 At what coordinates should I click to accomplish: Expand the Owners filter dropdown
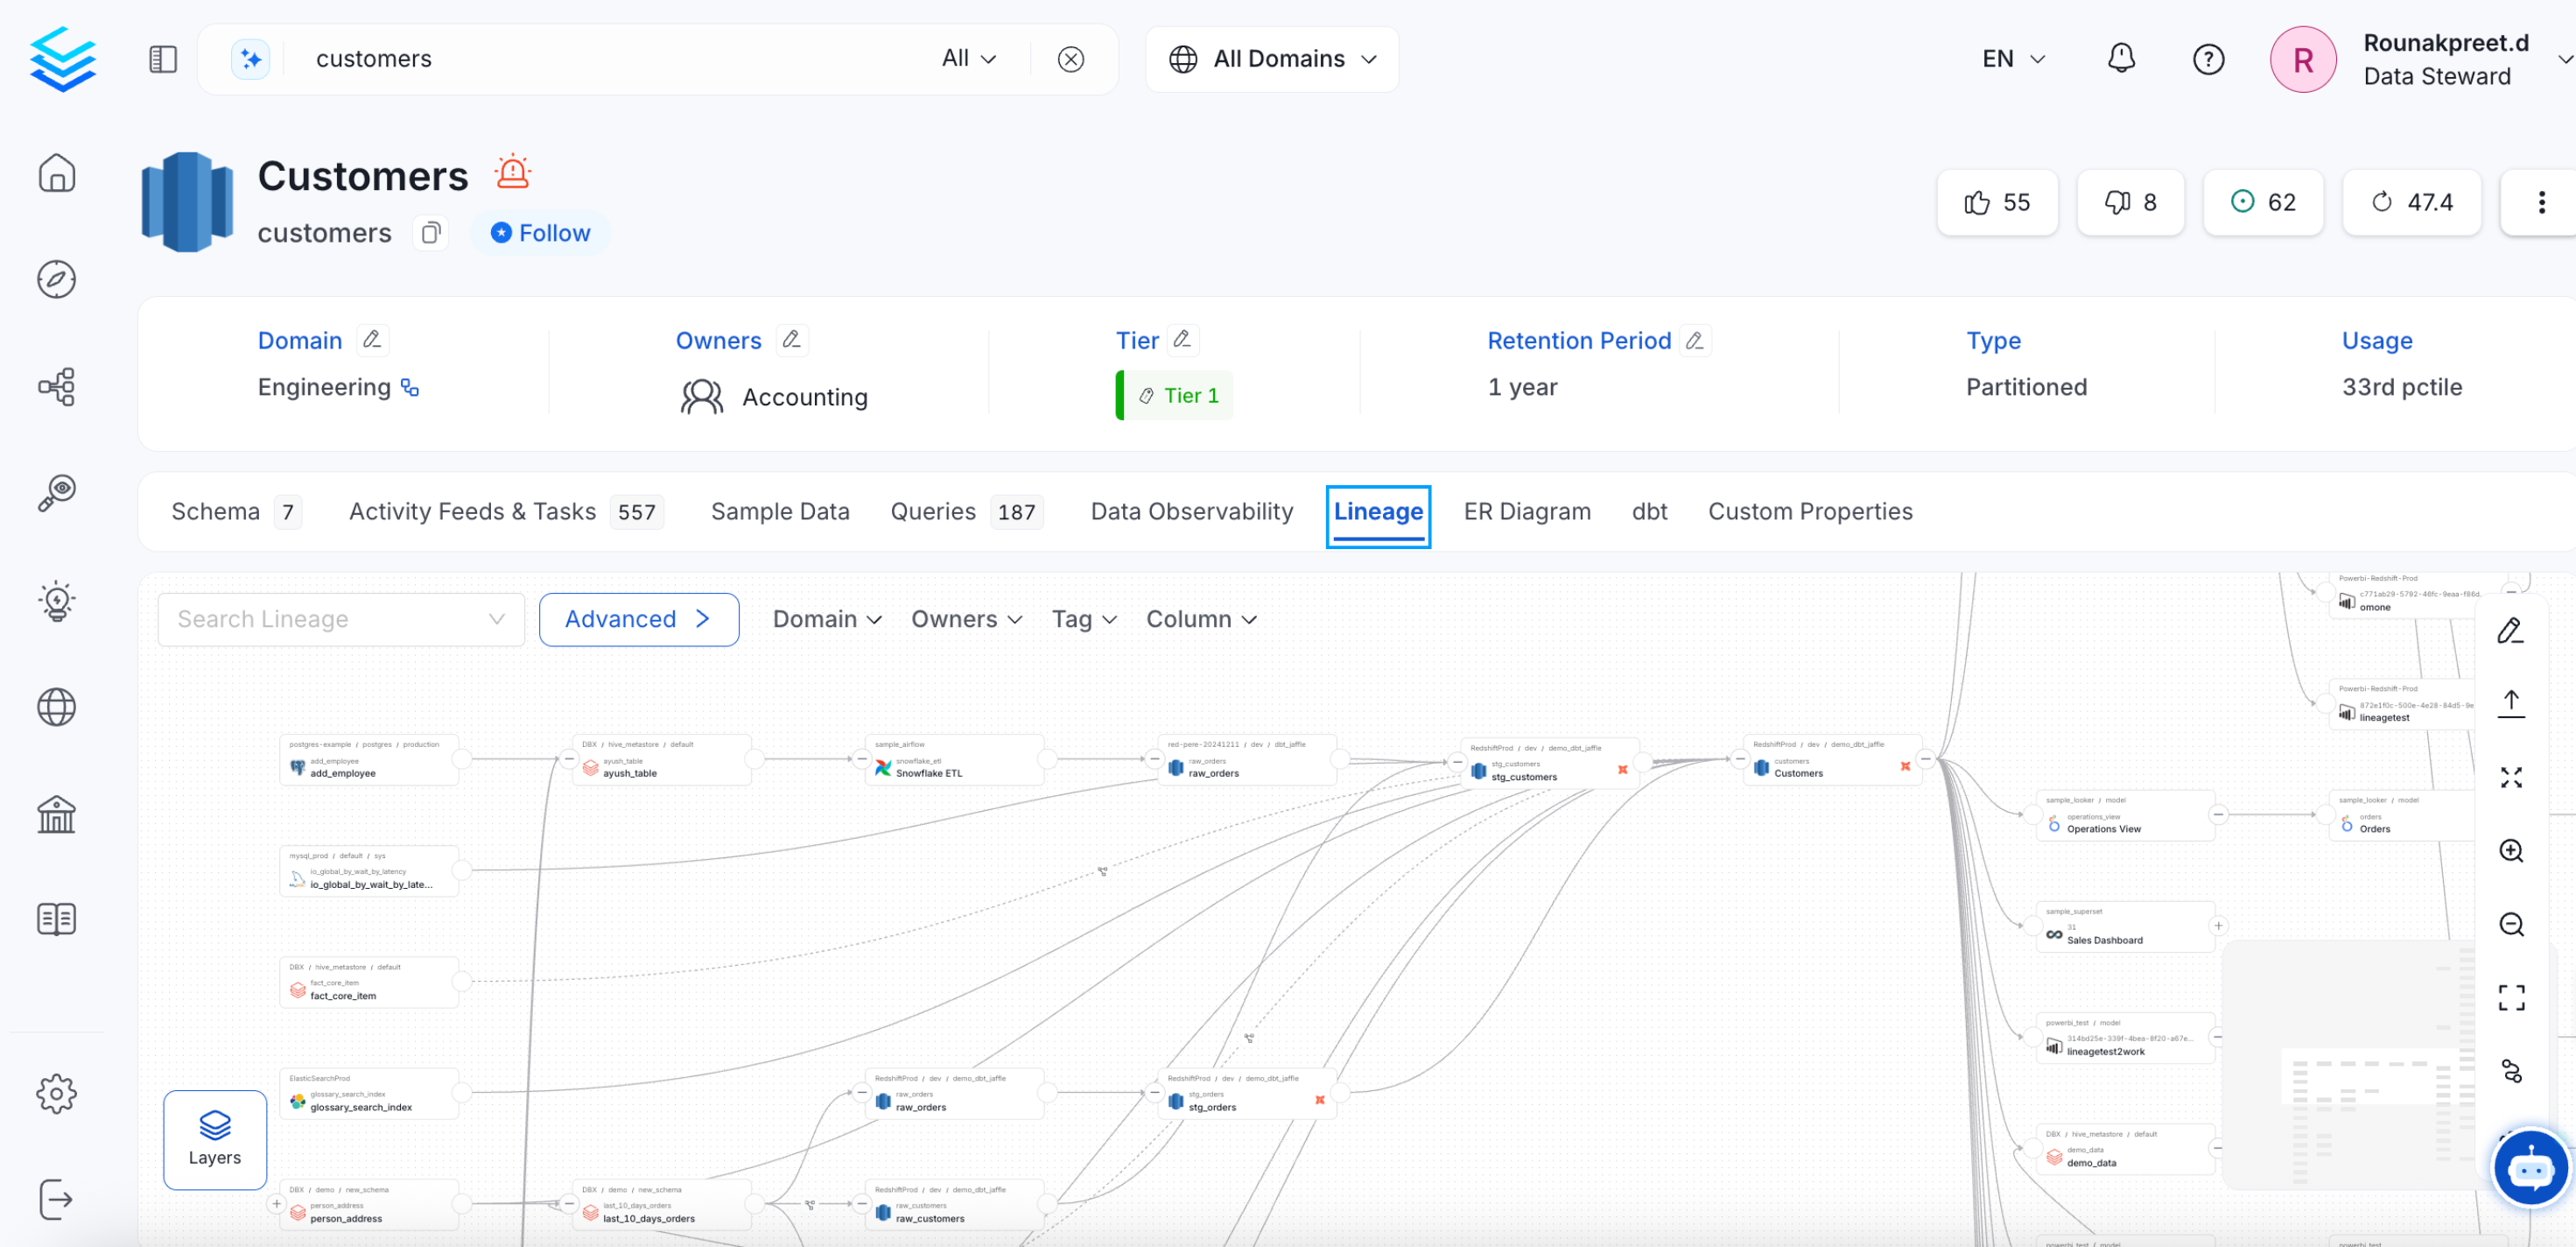[965, 618]
